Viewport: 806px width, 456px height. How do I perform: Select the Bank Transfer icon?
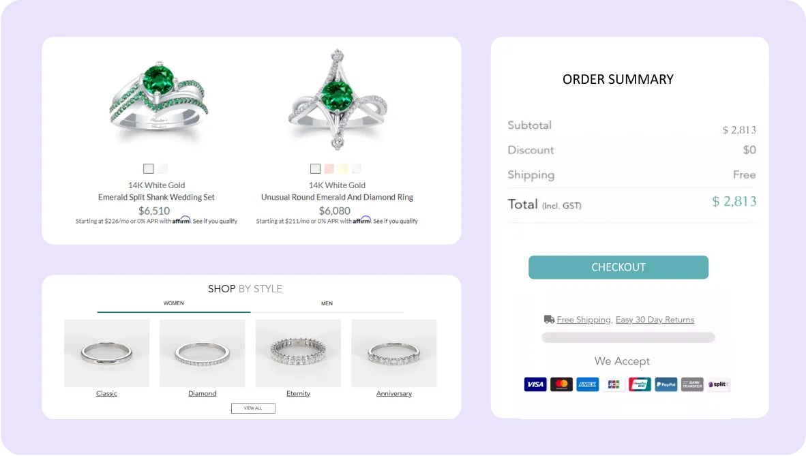(692, 384)
